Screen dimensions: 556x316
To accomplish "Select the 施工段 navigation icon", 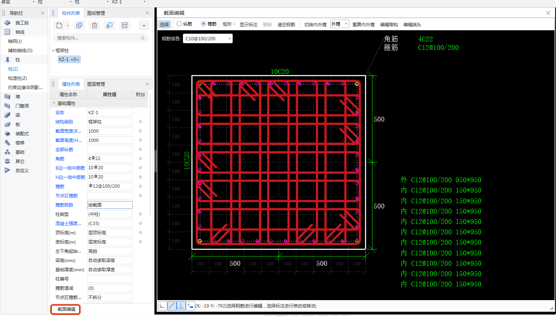I will point(7,23).
